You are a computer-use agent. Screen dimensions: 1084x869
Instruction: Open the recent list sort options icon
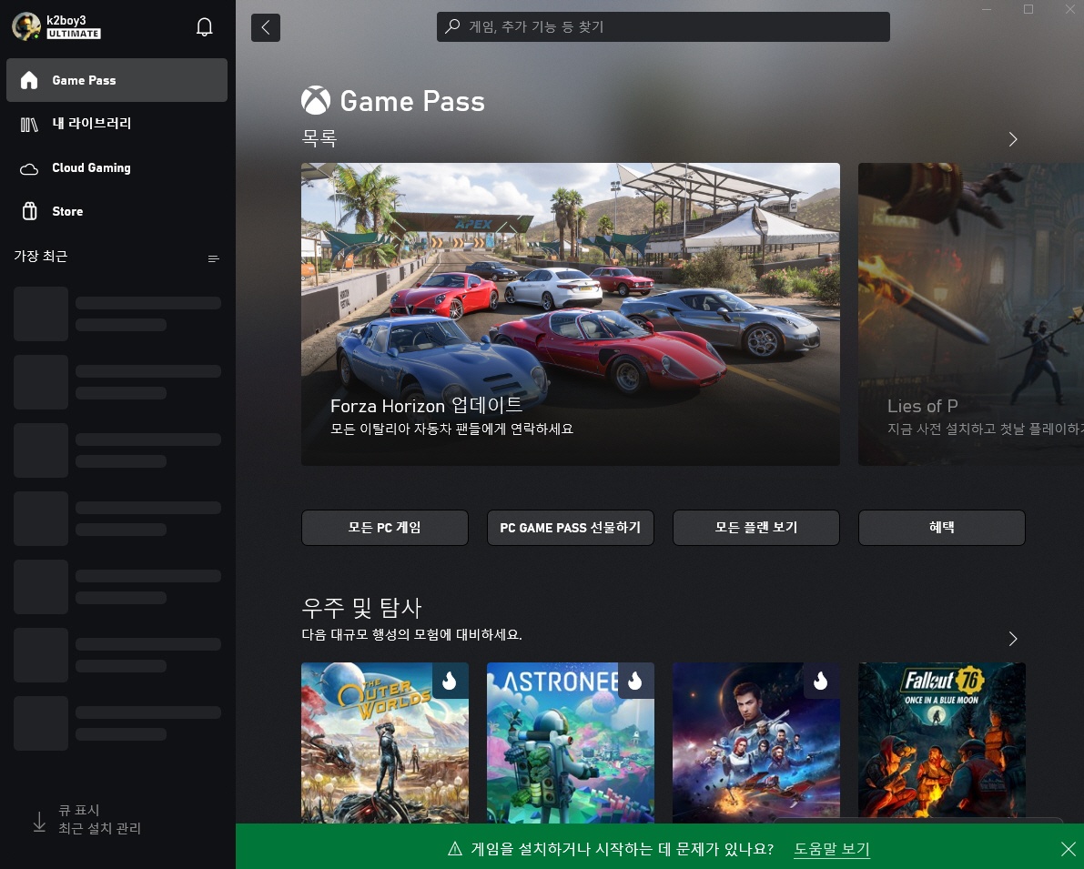click(x=214, y=258)
